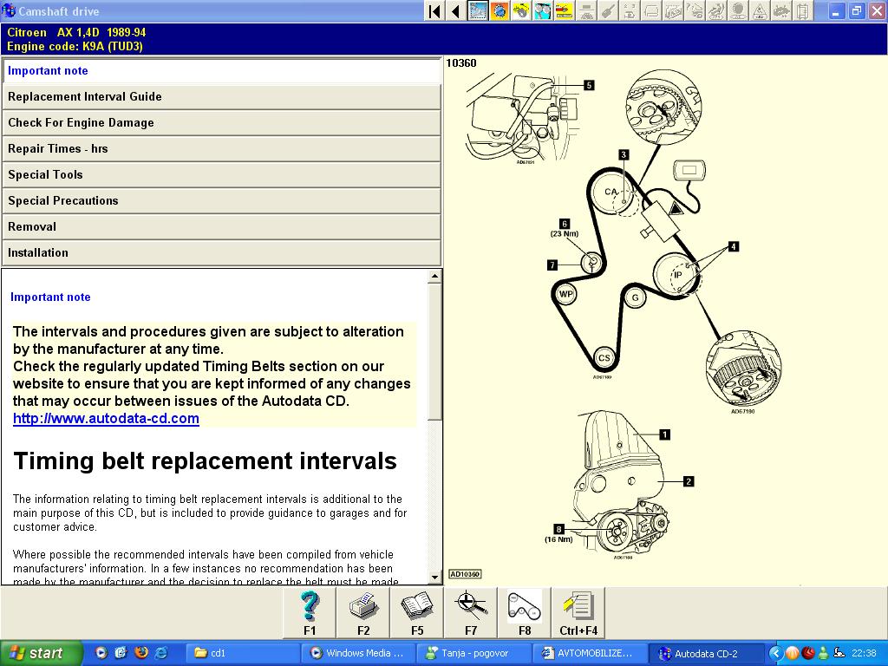Switch to Windows Media taskbar button
Screen dimensions: 888x666
pos(359,653)
